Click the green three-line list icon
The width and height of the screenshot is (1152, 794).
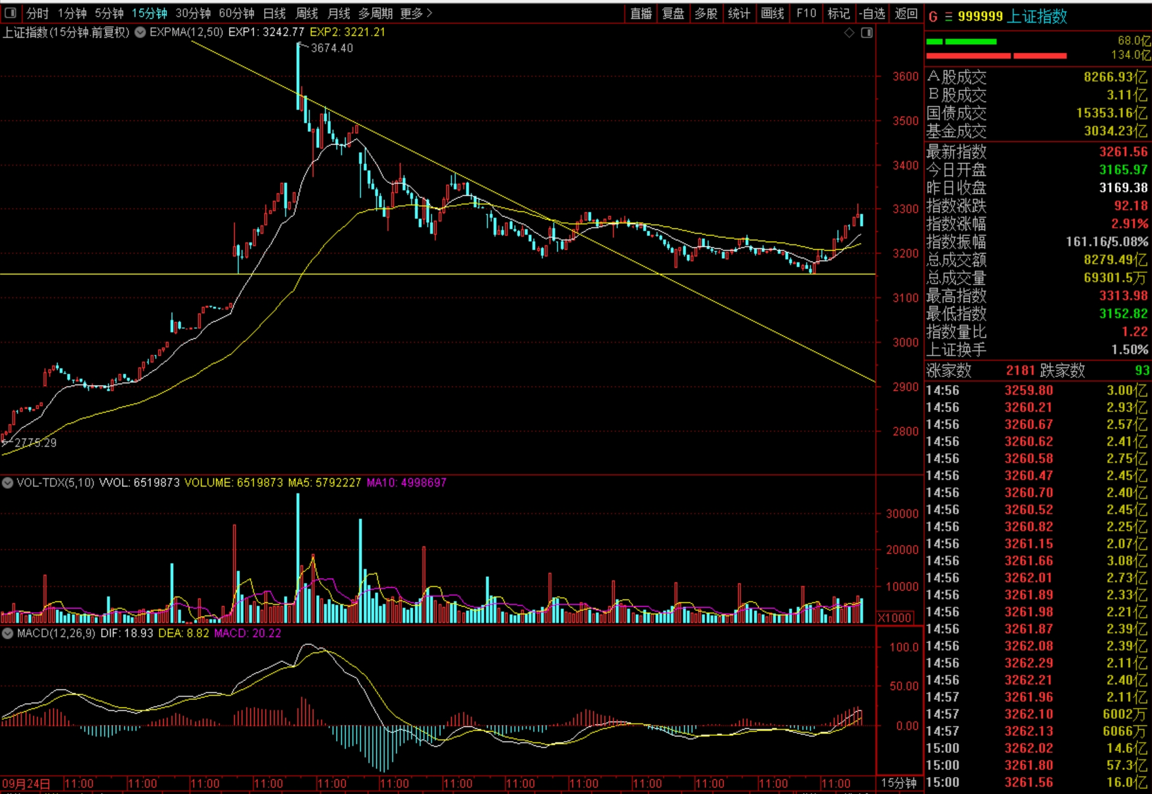click(x=948, y=17)
